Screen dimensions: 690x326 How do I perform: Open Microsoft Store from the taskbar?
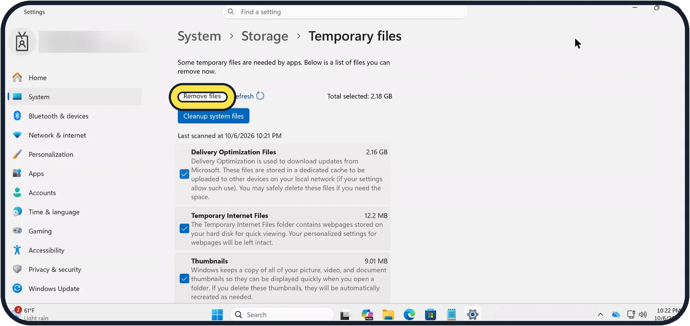430,315
